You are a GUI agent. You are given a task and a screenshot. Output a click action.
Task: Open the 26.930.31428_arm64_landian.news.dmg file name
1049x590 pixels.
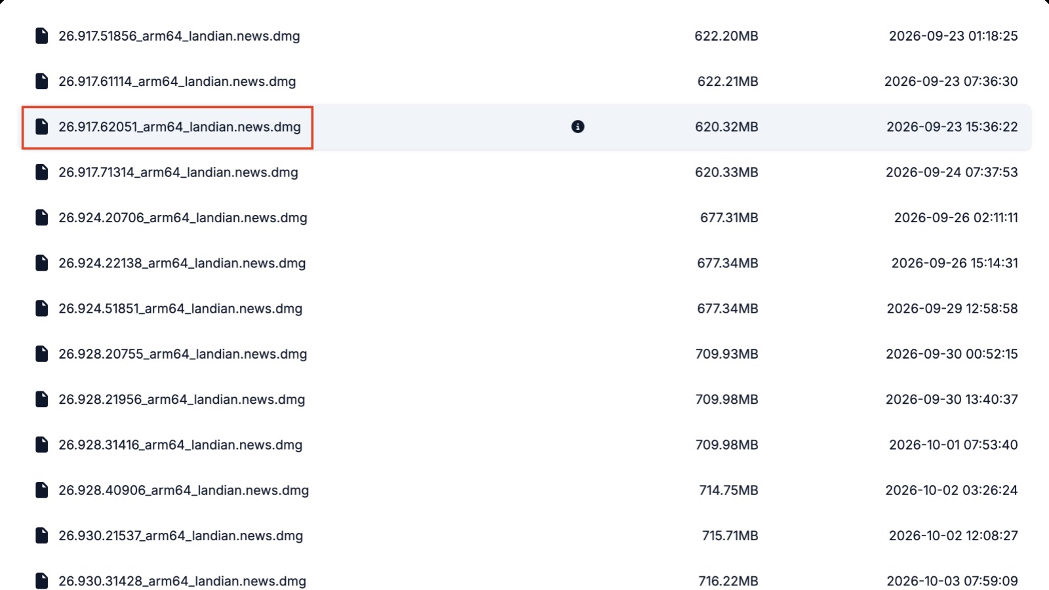(182, 581)
